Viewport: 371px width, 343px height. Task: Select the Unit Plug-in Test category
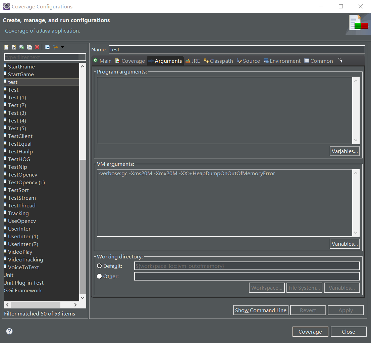[x=24, y=283]
